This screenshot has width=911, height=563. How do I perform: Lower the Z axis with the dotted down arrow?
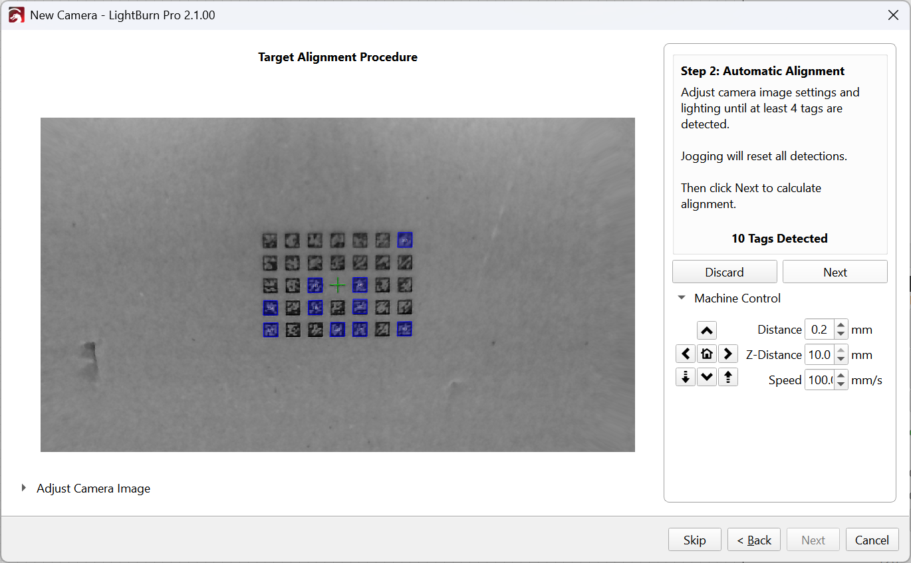[686, 378]
